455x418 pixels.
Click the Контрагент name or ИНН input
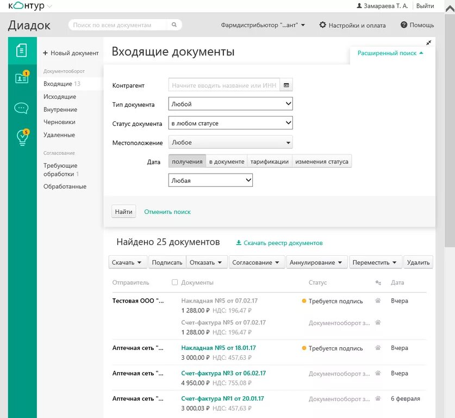(224, 85)
